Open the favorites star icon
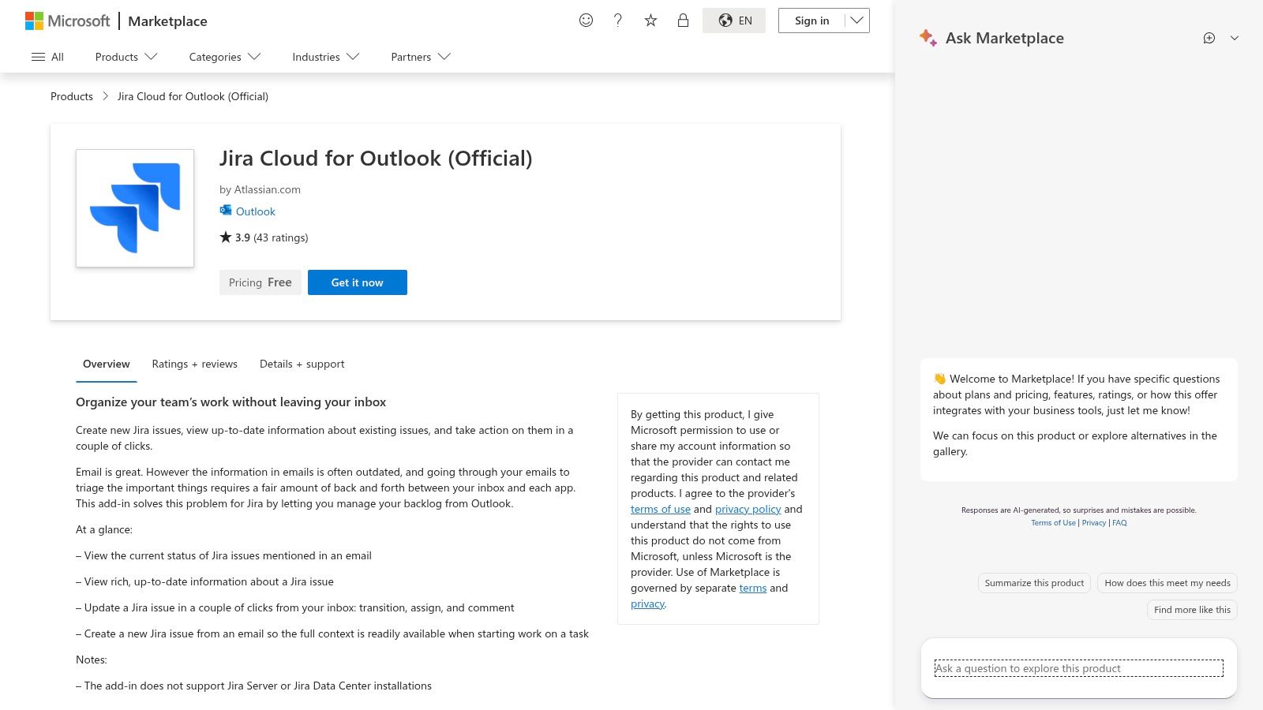The image size is (1263, 710). pyautogui.click(x=650, y=21)
